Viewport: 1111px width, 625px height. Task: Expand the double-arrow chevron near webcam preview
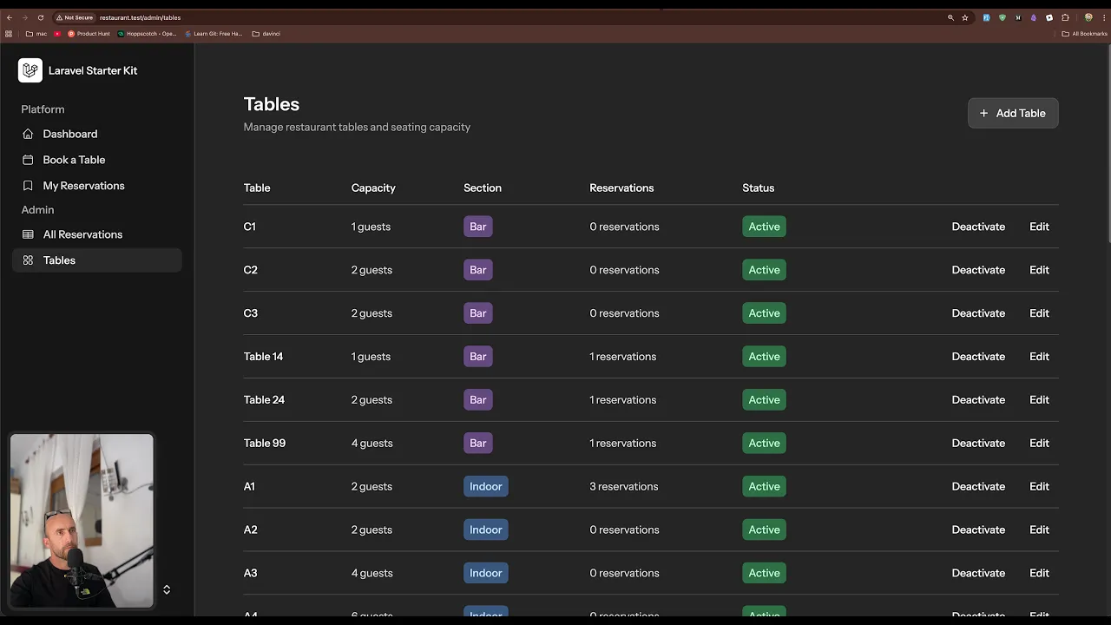tap(167, 589)
